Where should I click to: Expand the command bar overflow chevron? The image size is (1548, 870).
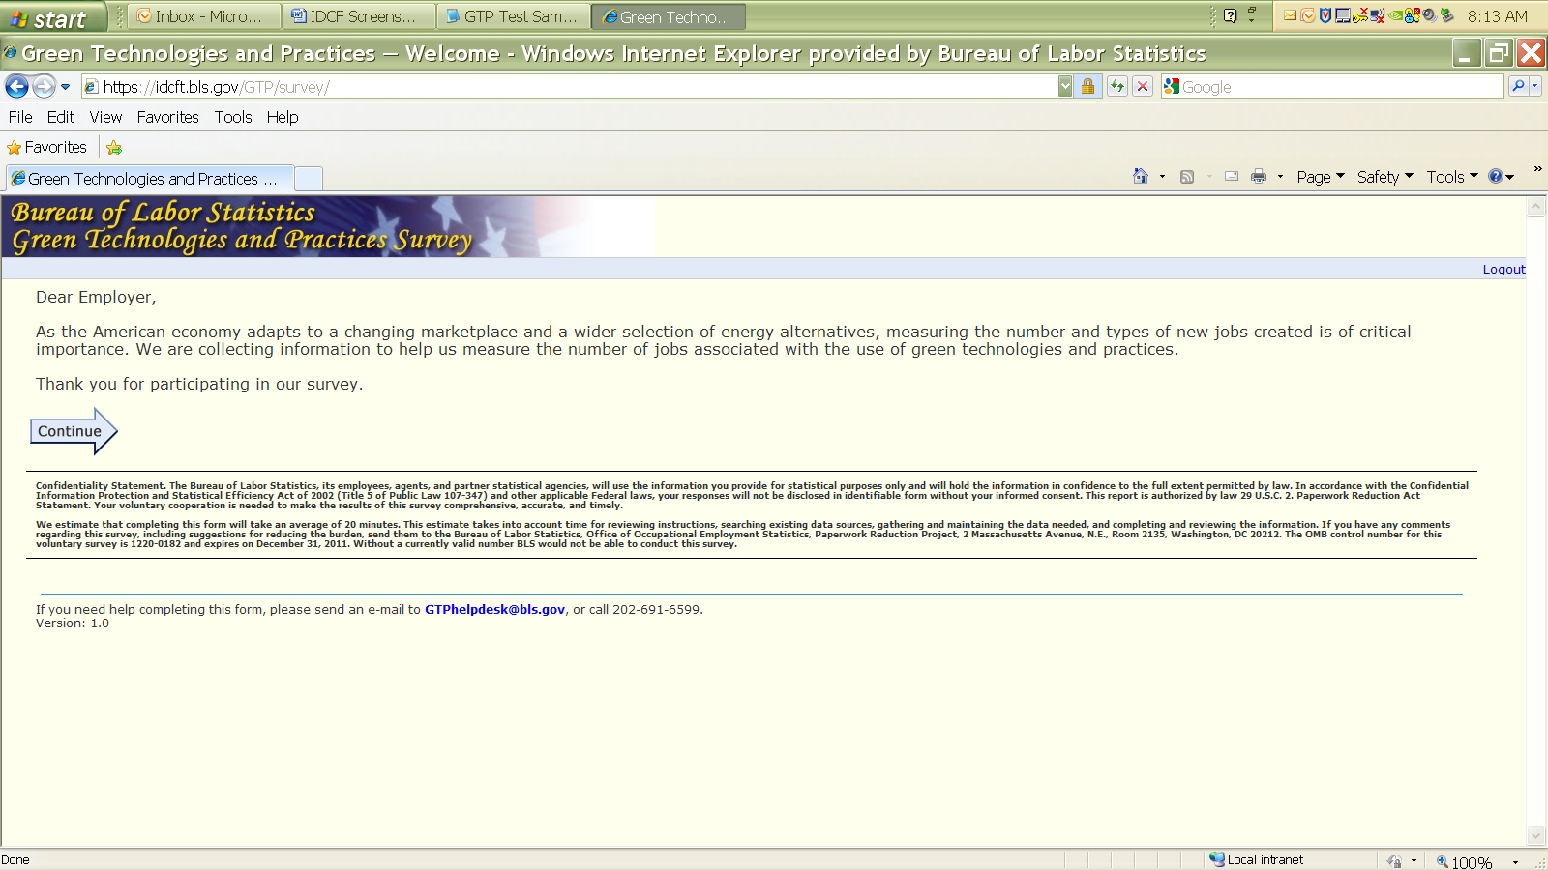pyautogui.click(x=1537, y=170)
